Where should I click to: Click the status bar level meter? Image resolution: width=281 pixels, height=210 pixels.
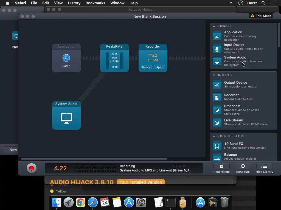[x=95, y=168]
